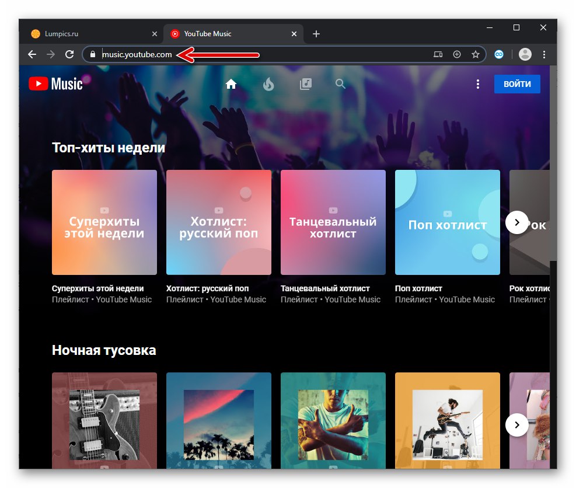Screen dimensions: 576x488
Task: Click the cast to device icon in address bar
Action: [438, 54]
